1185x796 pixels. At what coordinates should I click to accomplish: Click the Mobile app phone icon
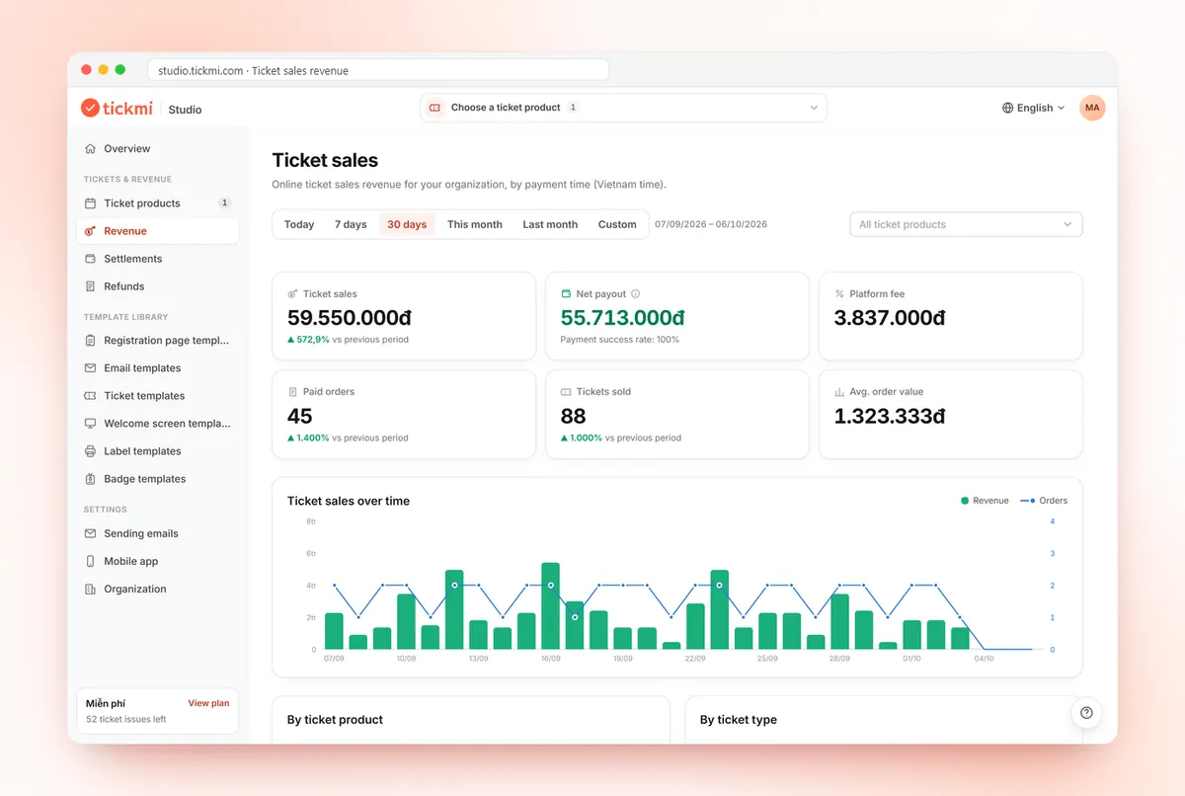pos(91,561)
